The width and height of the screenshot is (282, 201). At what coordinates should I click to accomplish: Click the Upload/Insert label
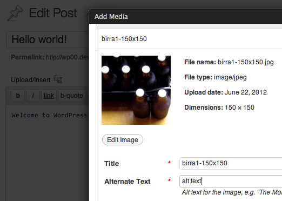coord(31,80)
